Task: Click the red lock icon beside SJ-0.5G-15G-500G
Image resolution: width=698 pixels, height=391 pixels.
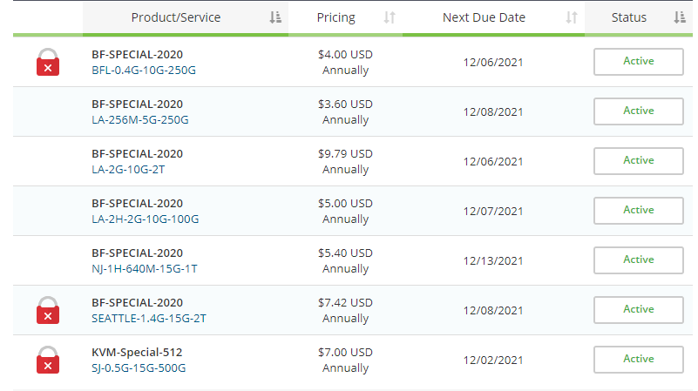Action: pyautogui.click(x=48, y=360)
